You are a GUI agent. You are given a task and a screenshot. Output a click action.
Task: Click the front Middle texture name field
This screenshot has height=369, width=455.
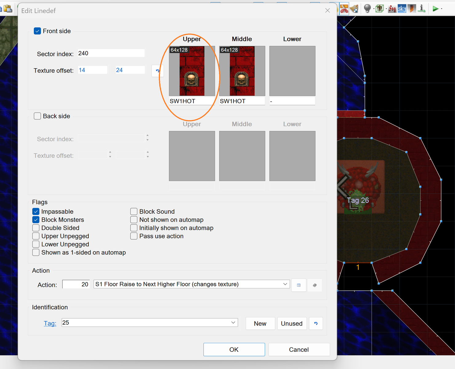pos(242,101)
